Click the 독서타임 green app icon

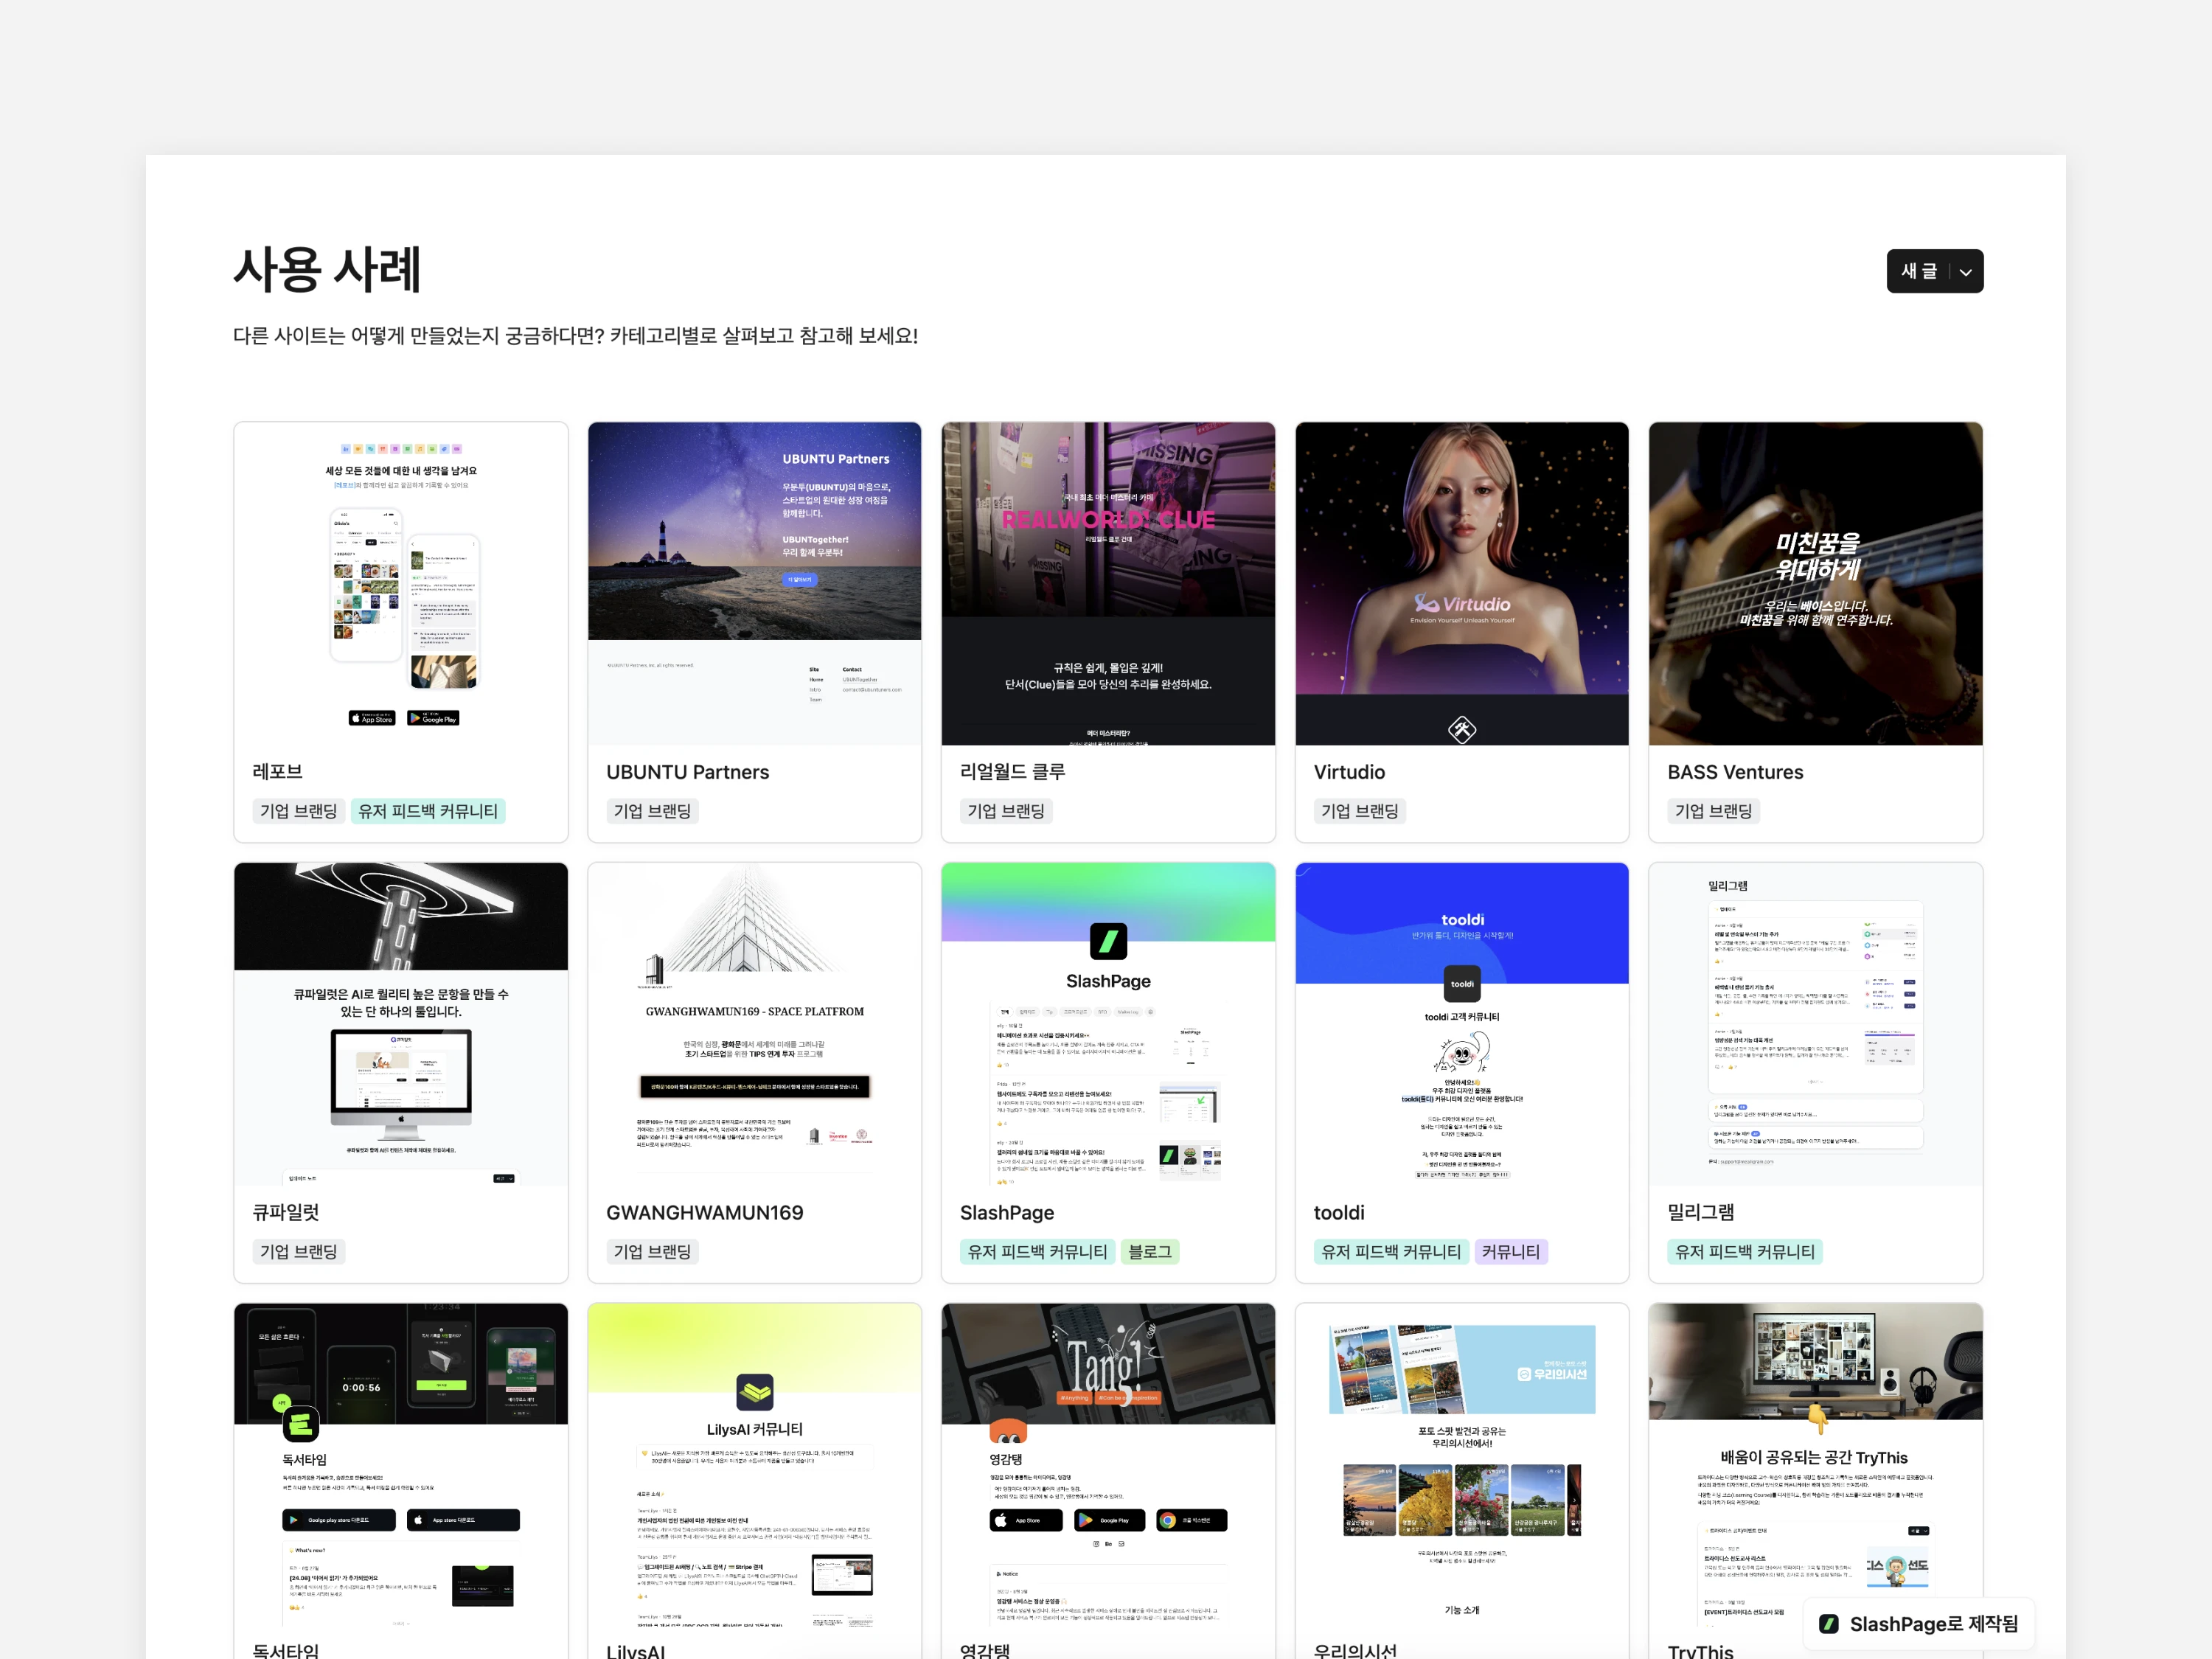(301, 1424)
